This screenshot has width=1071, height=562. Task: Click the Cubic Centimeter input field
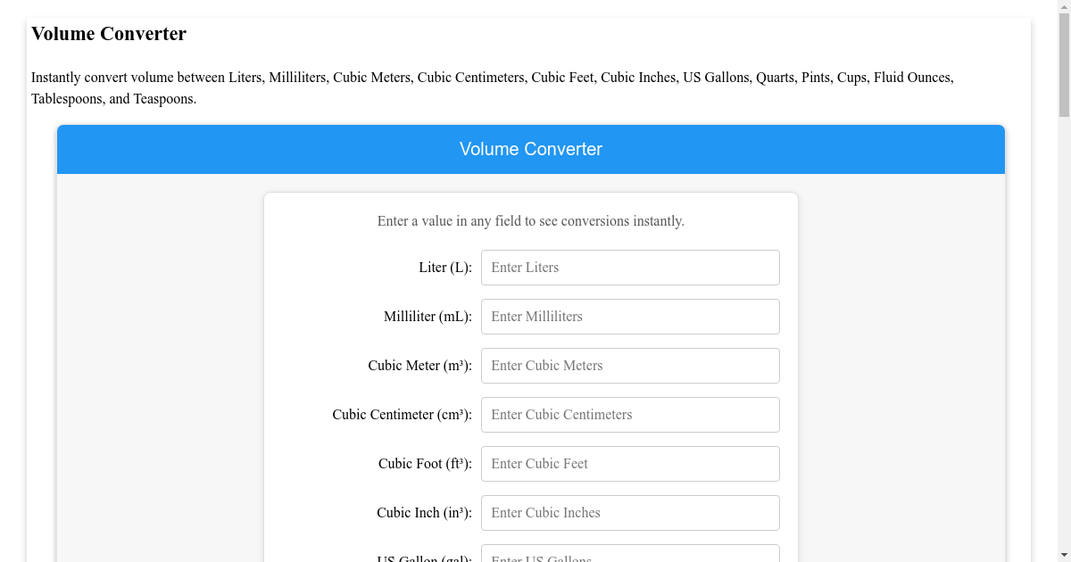[x=630, y=414]
